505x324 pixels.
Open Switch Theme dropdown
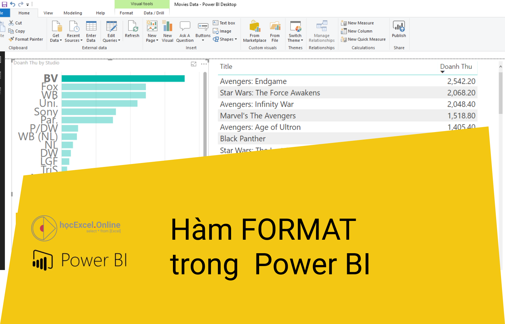pyautogui.click(x=295, y=31)
